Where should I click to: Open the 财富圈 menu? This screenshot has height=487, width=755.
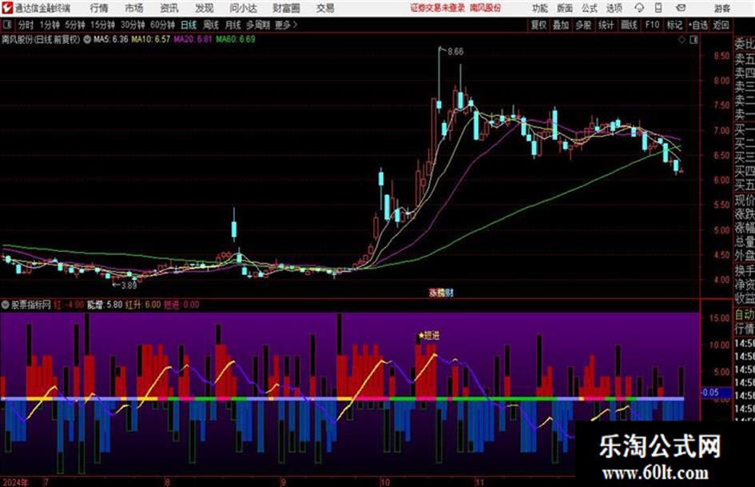[286, 8]
